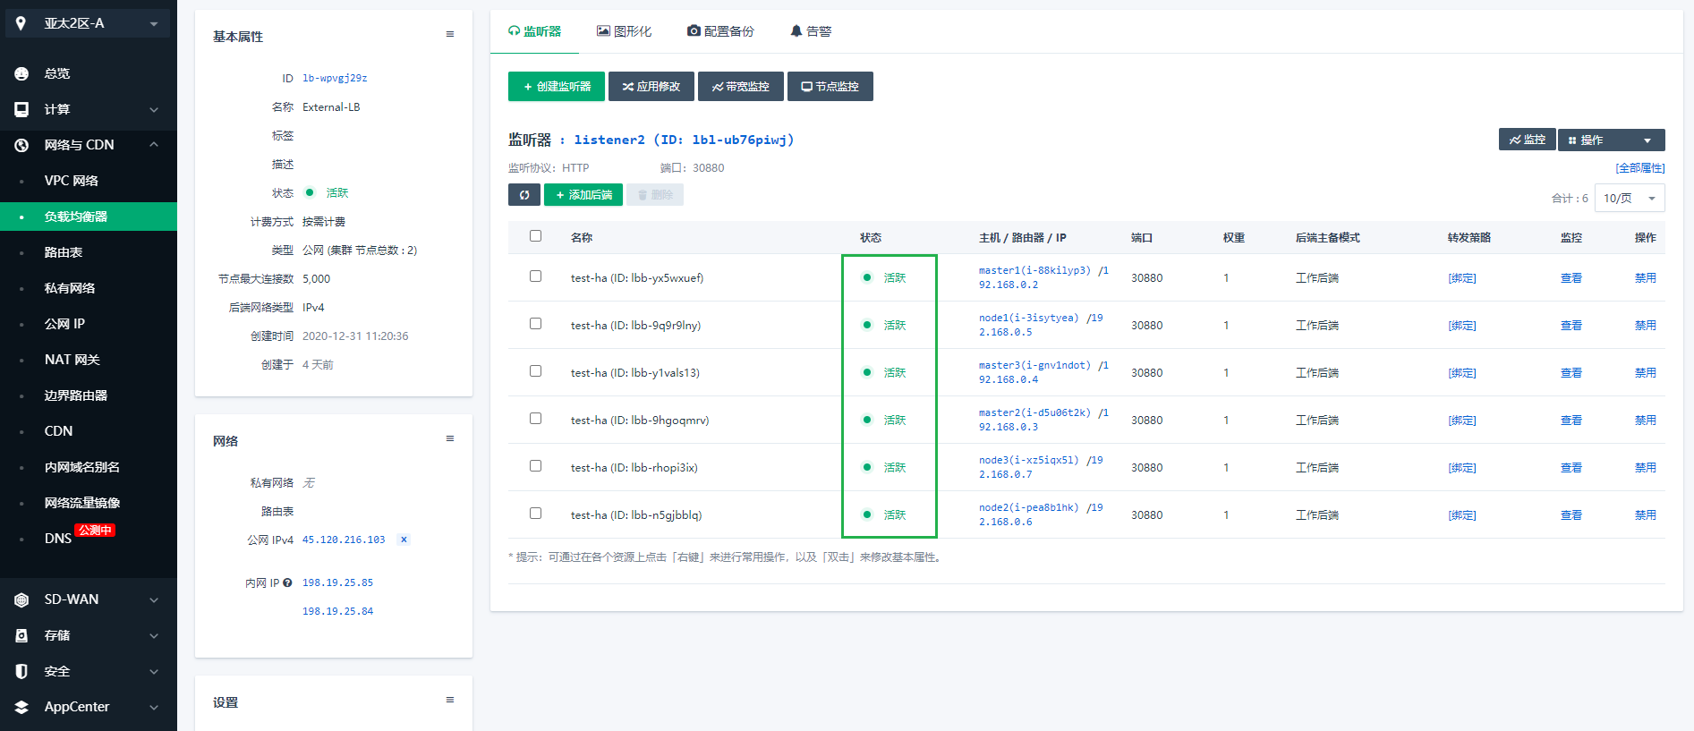Click the 全部属性 link

point(1639,168)
